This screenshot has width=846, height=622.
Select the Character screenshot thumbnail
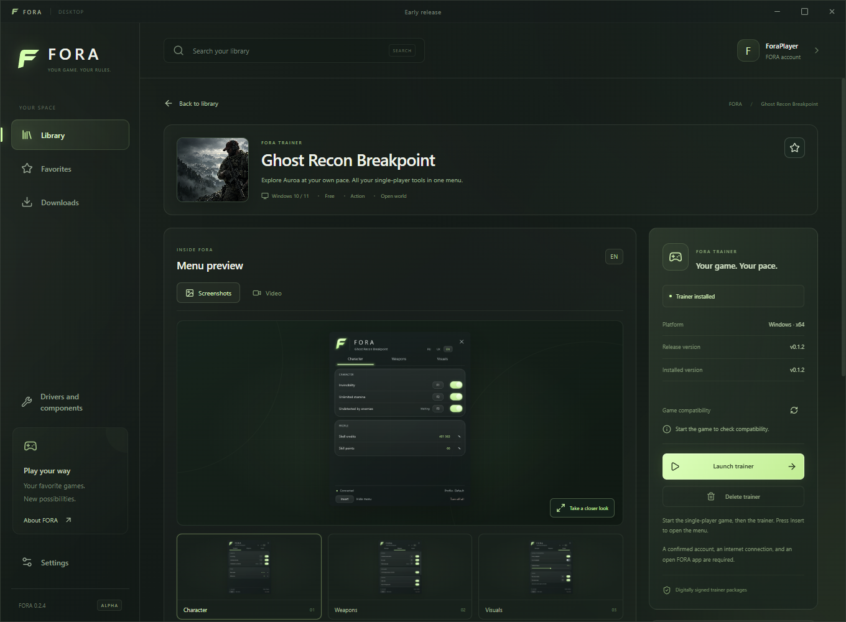[x=249, y=576]
